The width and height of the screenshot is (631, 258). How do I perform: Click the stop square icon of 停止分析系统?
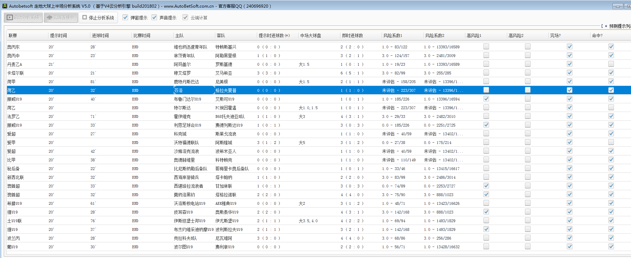[x=84, y=17]
